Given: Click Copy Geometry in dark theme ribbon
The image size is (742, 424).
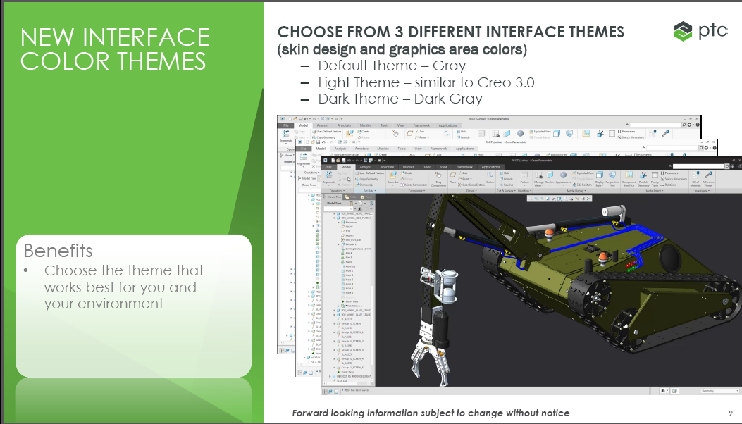Looking at the screenshot, I should [367, 179].
